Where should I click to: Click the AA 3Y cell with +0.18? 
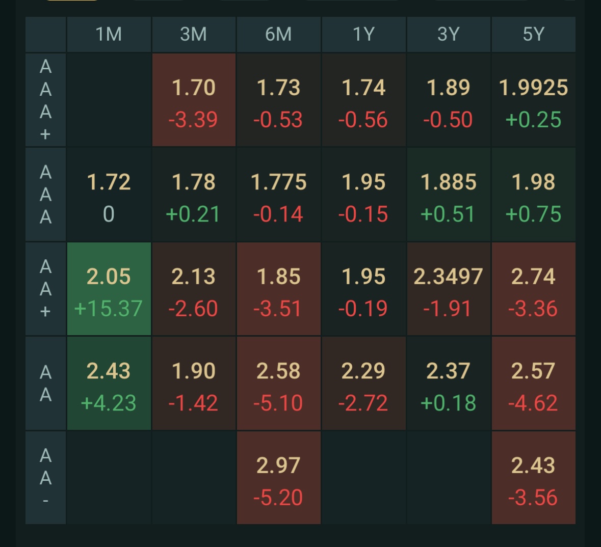pos(449,383)
